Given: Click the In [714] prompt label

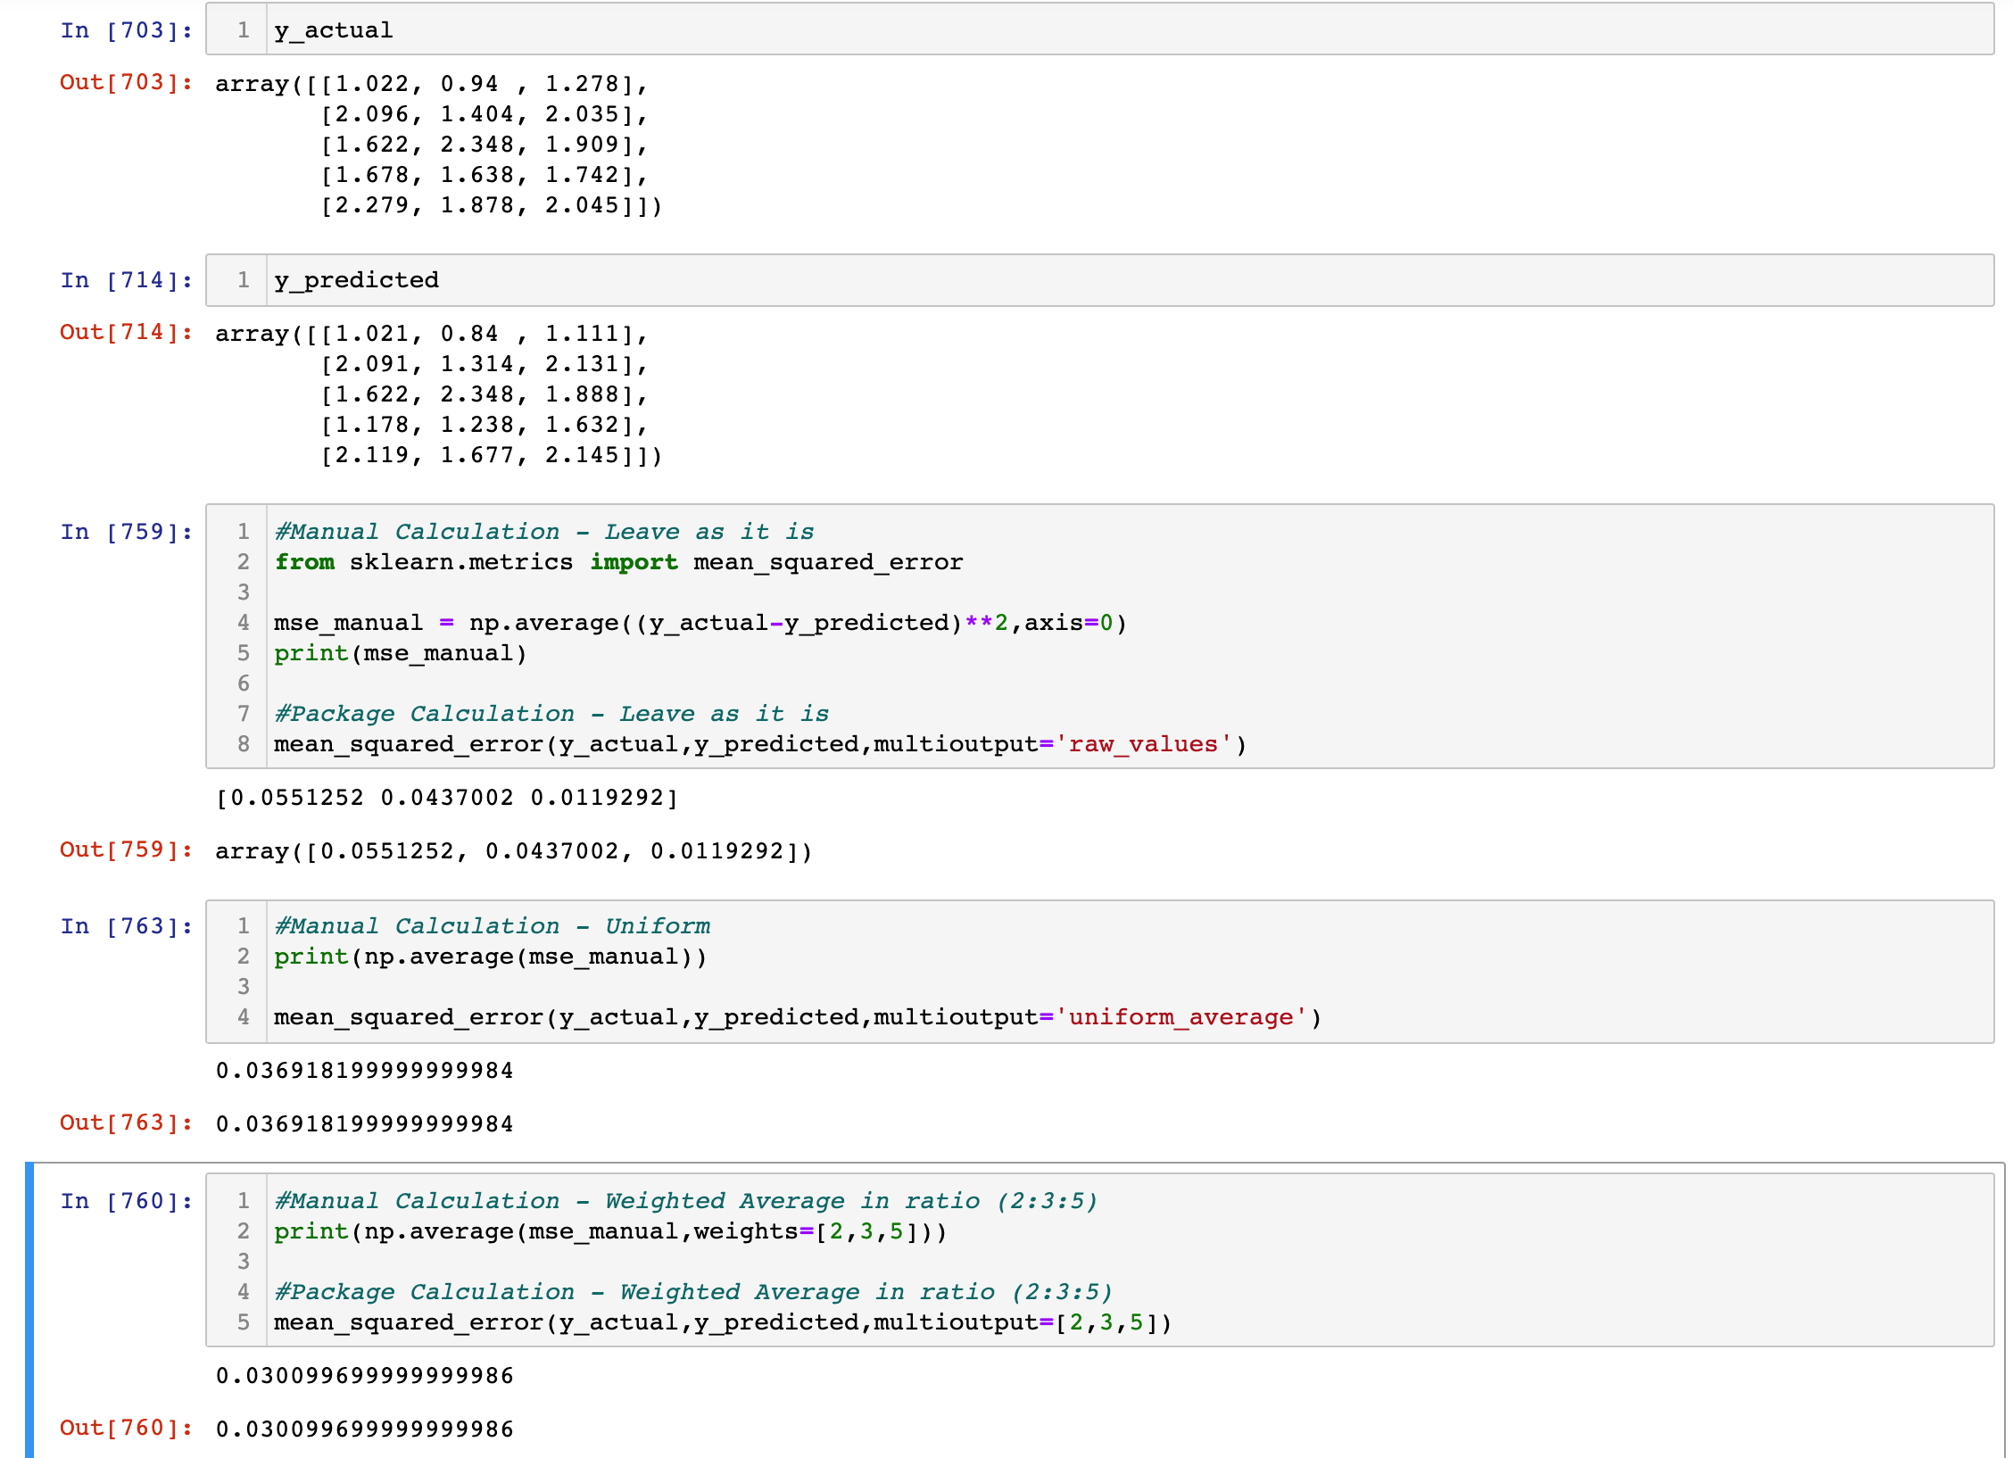Looking at the screenshot, I should (126, 280).
